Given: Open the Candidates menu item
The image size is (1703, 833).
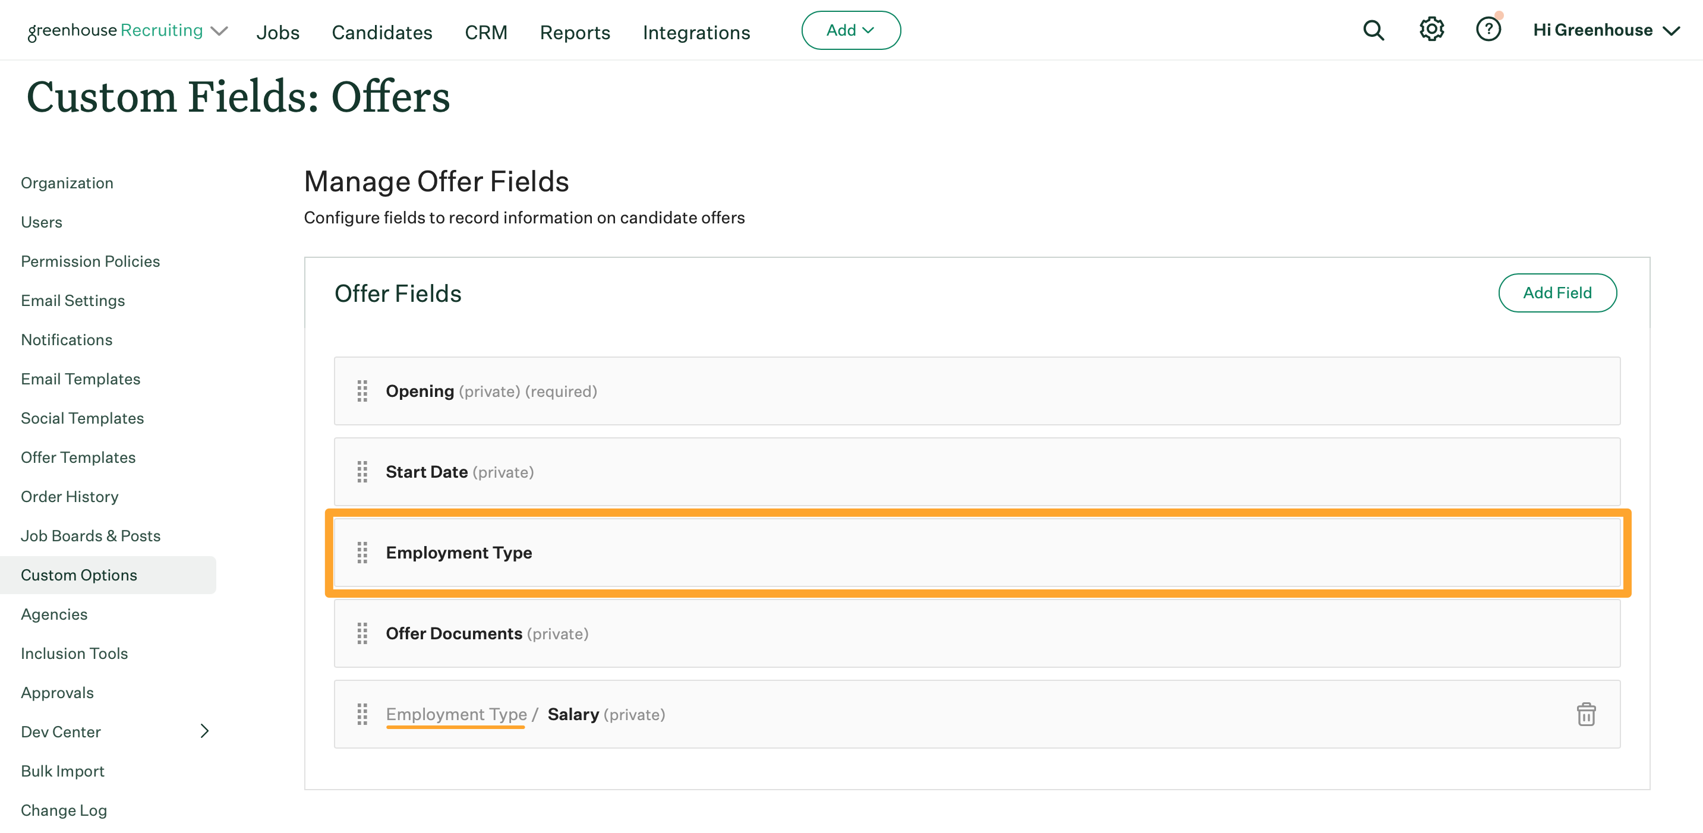Looking at the screenshot, I should click(x=381, y=33).
